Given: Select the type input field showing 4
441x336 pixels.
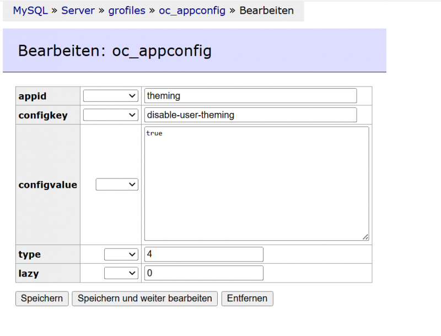Looking at the screenshot, I should (x=203, y=254).
